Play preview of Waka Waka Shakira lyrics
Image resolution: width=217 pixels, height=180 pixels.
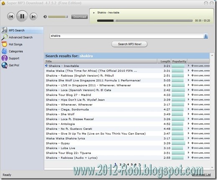pyautogui.click(x=189, y=138)
